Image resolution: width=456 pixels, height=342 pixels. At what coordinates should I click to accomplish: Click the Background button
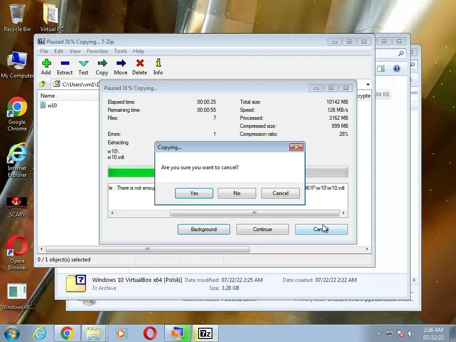[204, 229]
